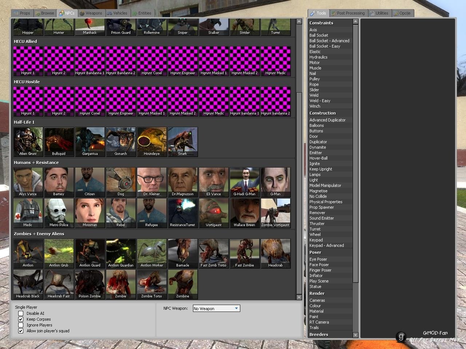Select the Cameras render tool
This screenshot has height=349, width=466.
pyautogui.click(x=330, y=300)
